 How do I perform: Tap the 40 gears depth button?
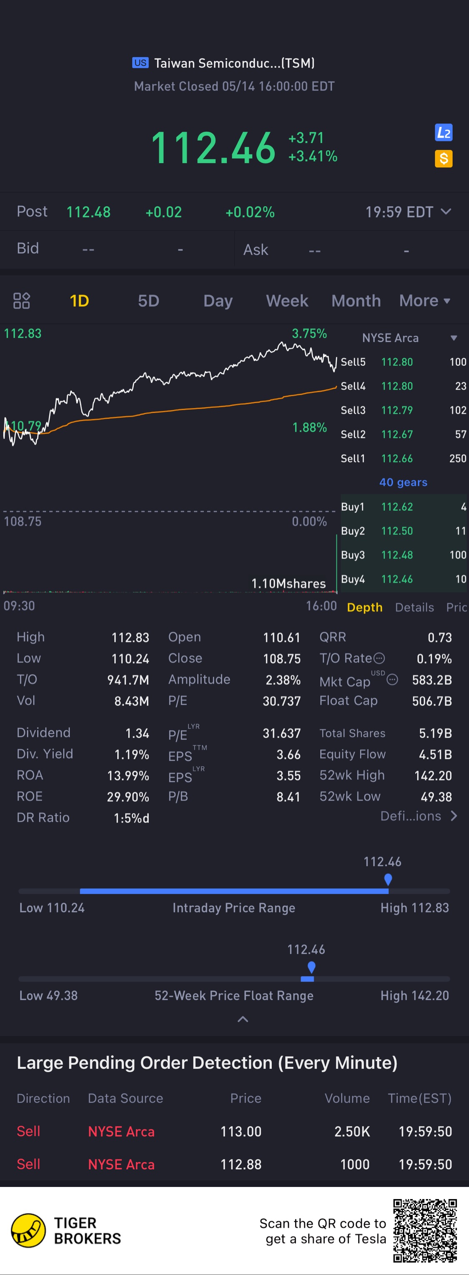tap(403, 482)
